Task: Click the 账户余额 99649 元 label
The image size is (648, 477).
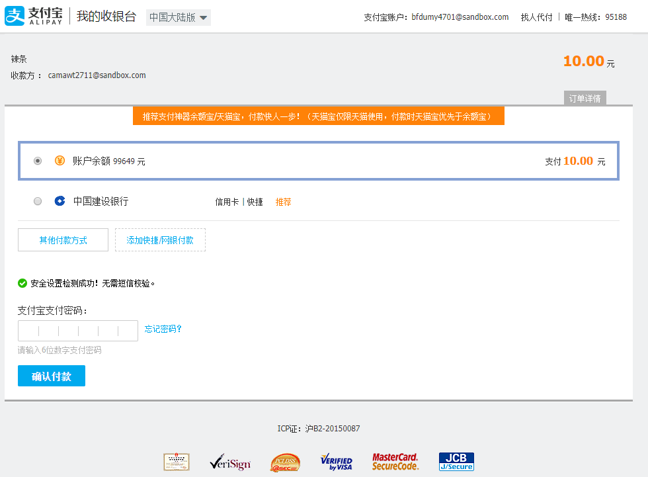Action: point(108,161)
